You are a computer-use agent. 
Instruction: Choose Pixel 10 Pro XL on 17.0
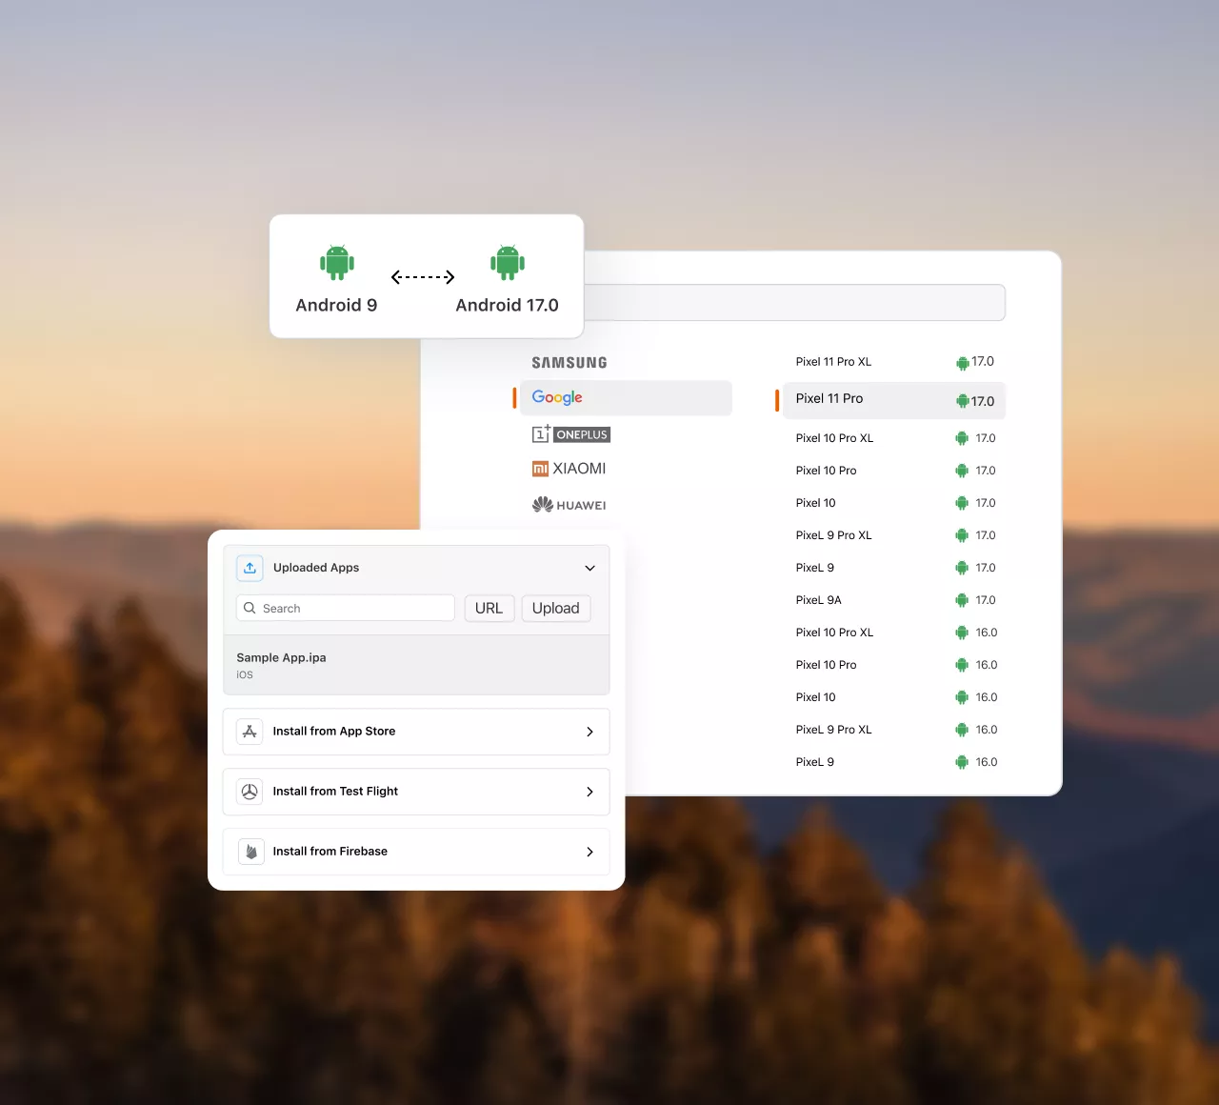point(894,438)
